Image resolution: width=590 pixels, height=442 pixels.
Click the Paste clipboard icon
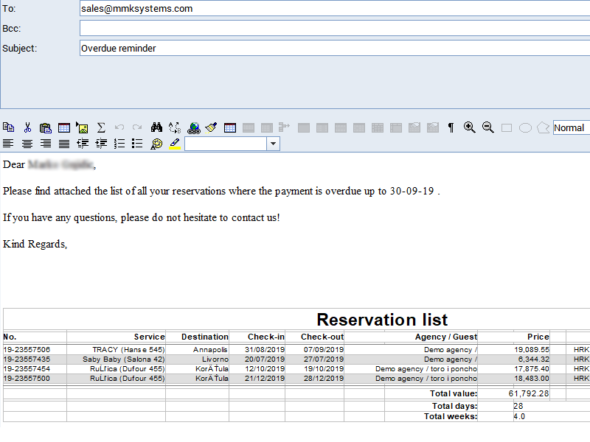coord(46,127)
